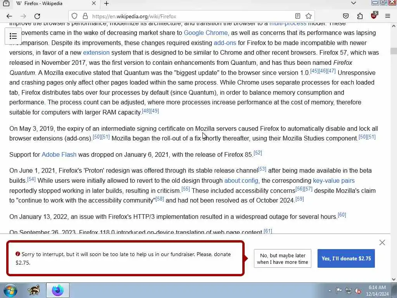397x298 pixels.
Task: Open the uBlock Origin extension icon
Action: [374, 16]
